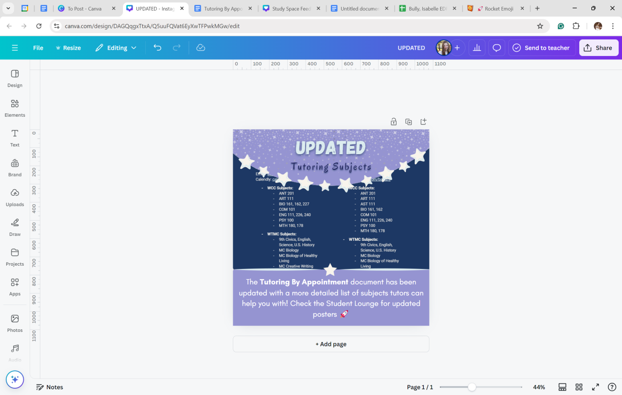This screenshot has width=622, height=395.
Task: Select the Tutoring Subjects title text
Action: coord(331,166)
